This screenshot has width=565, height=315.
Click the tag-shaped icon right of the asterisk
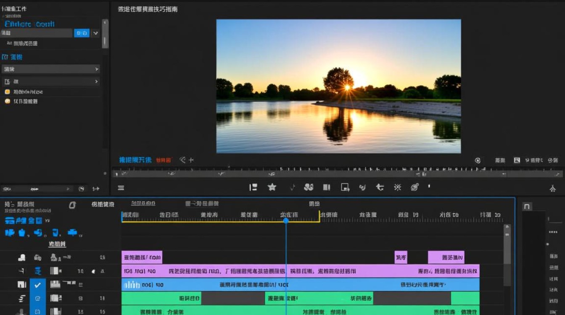[415, 187]
